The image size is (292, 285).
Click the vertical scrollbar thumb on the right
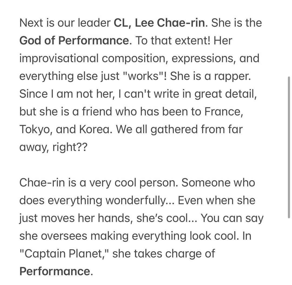pos(289,147)
